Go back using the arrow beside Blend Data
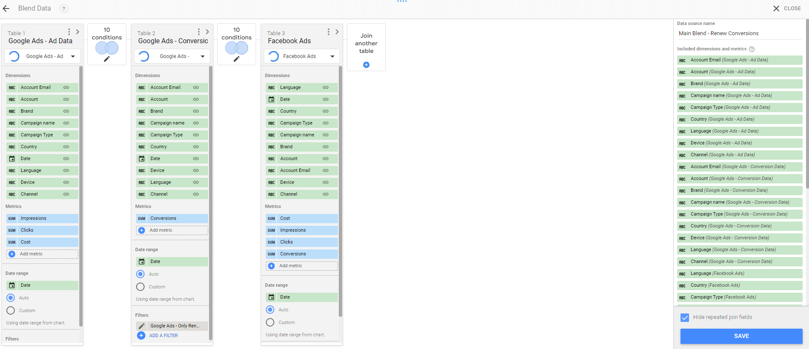This screenshot has height=349, width=809. pyautogui.click(x=6, y=8)
